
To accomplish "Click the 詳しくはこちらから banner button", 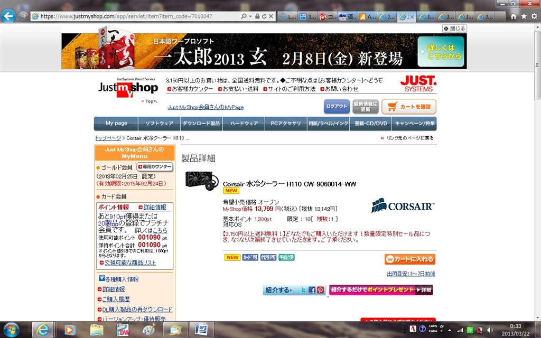I will (x=441, y=52).
